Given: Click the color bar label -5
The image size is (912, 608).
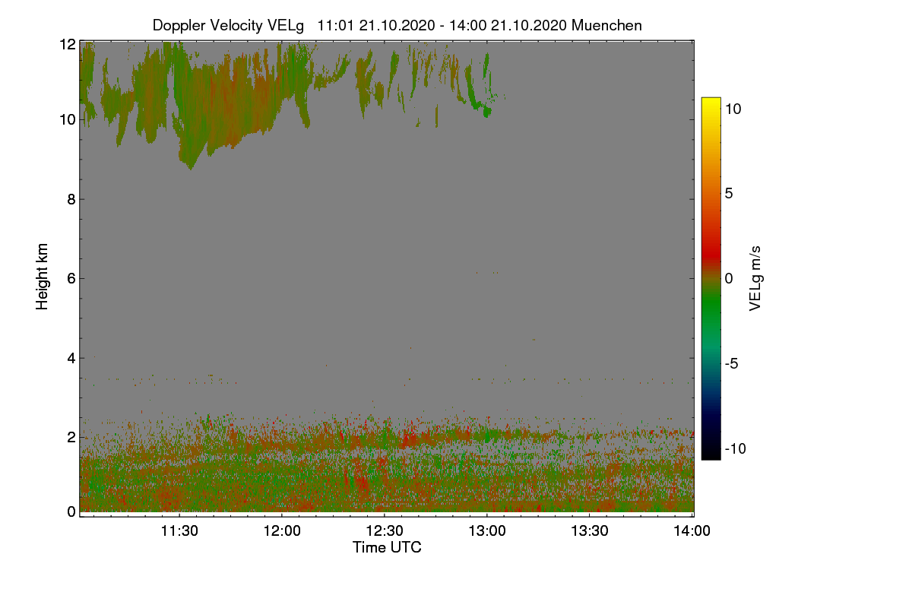Looking at the screenshot, I should [730, 363].
